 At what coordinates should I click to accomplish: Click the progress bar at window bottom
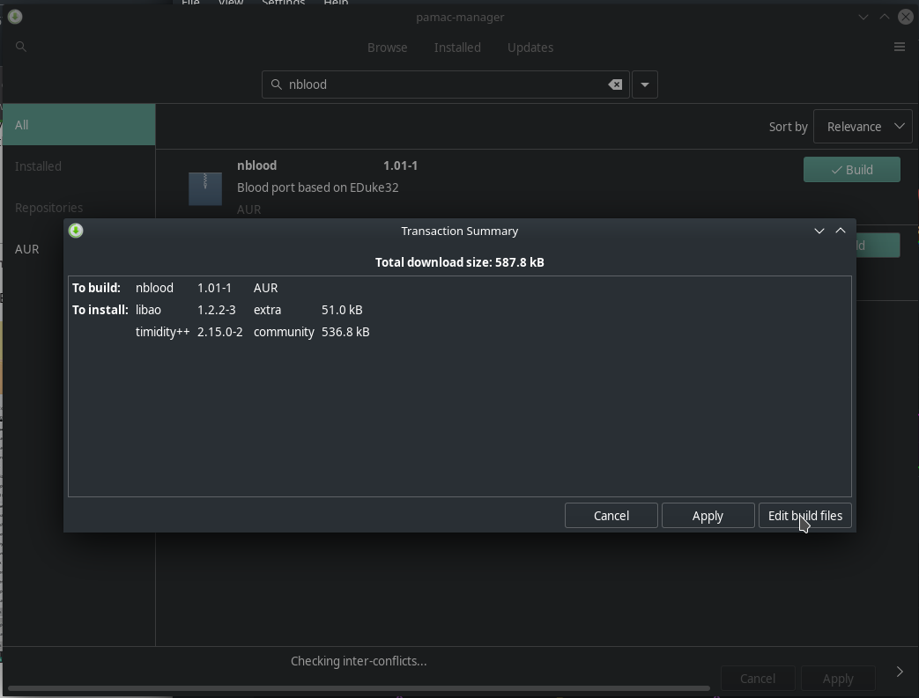point(359,688)
